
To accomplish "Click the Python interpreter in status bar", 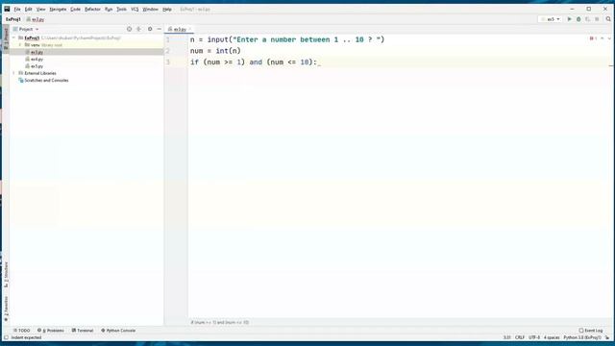I will 582,337.
